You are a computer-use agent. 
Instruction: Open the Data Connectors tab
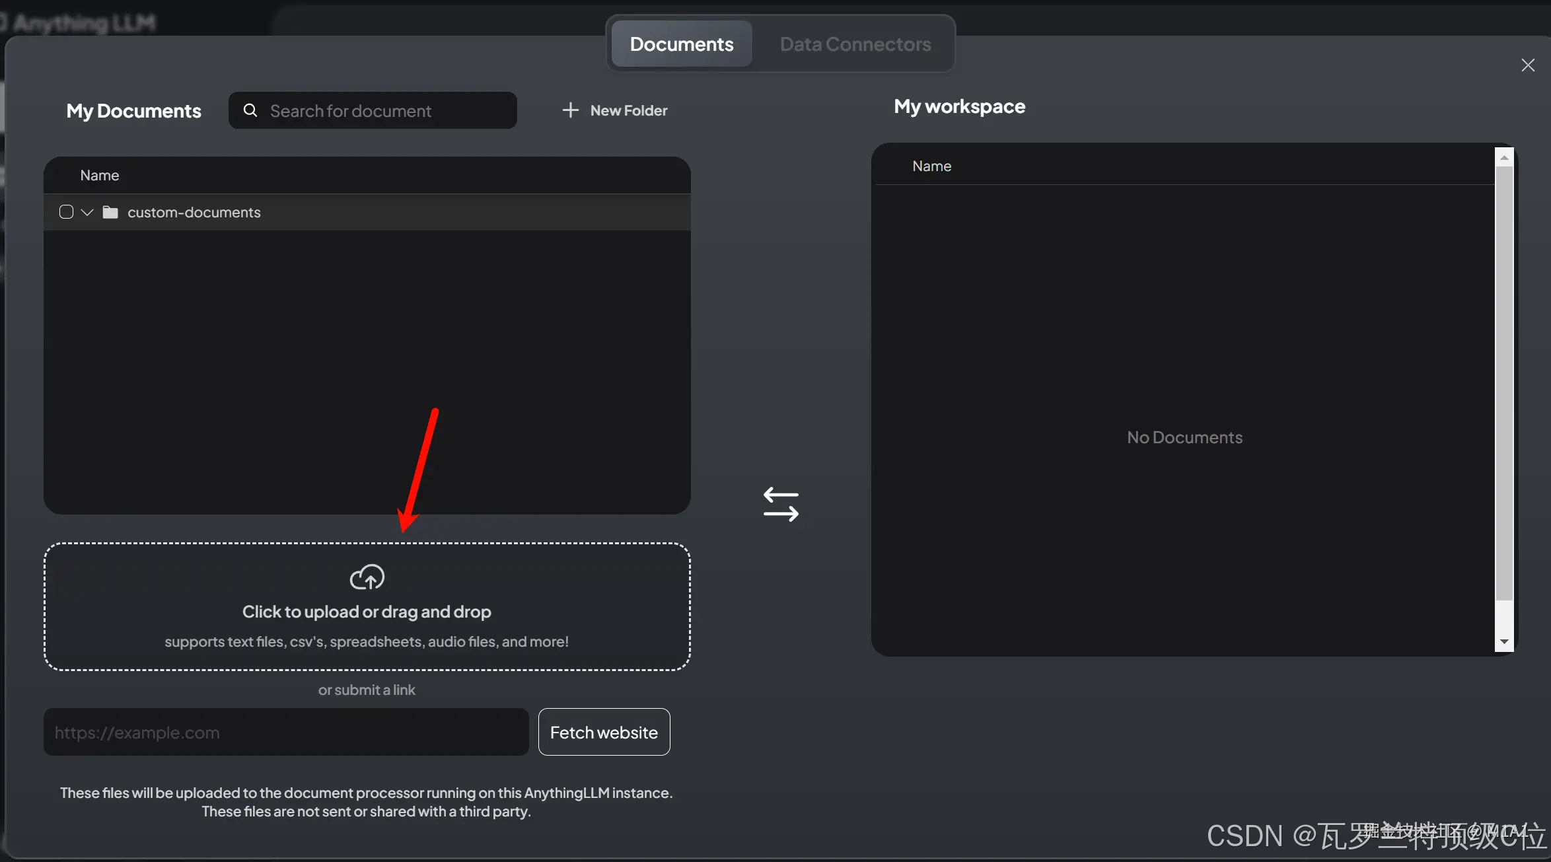coord(855,44)
